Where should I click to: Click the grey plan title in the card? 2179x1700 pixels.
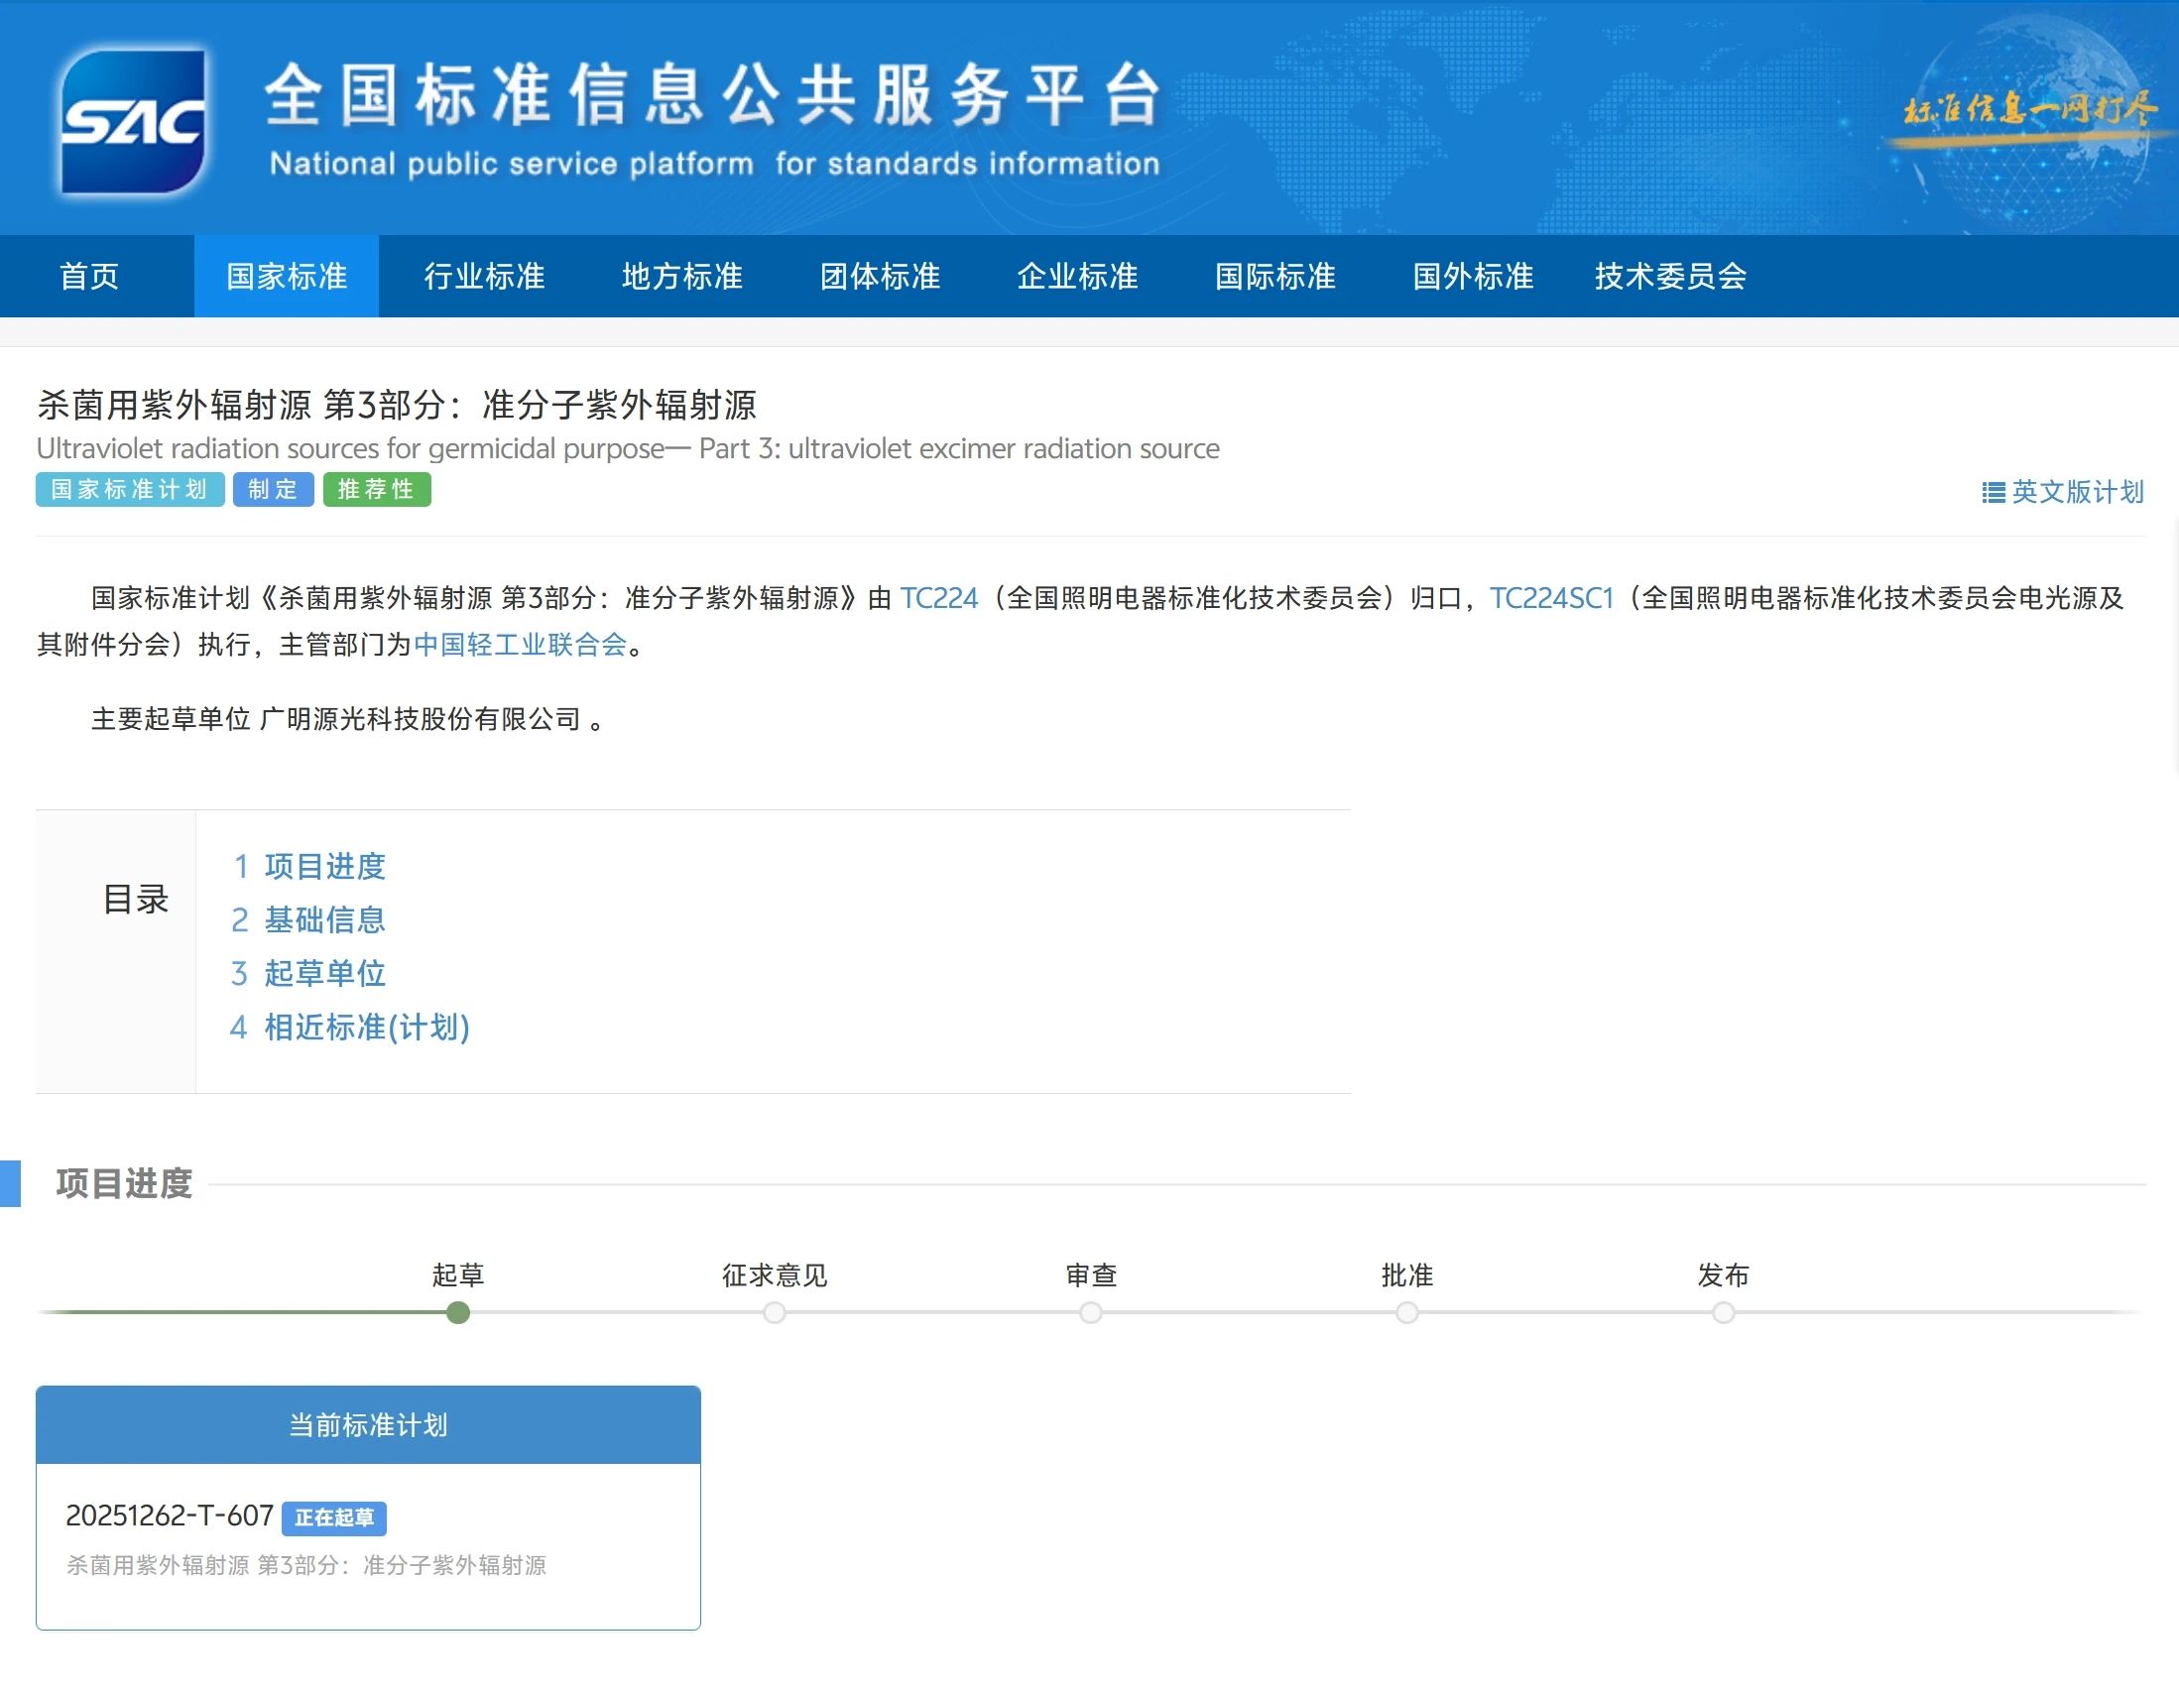(306, 1565)
